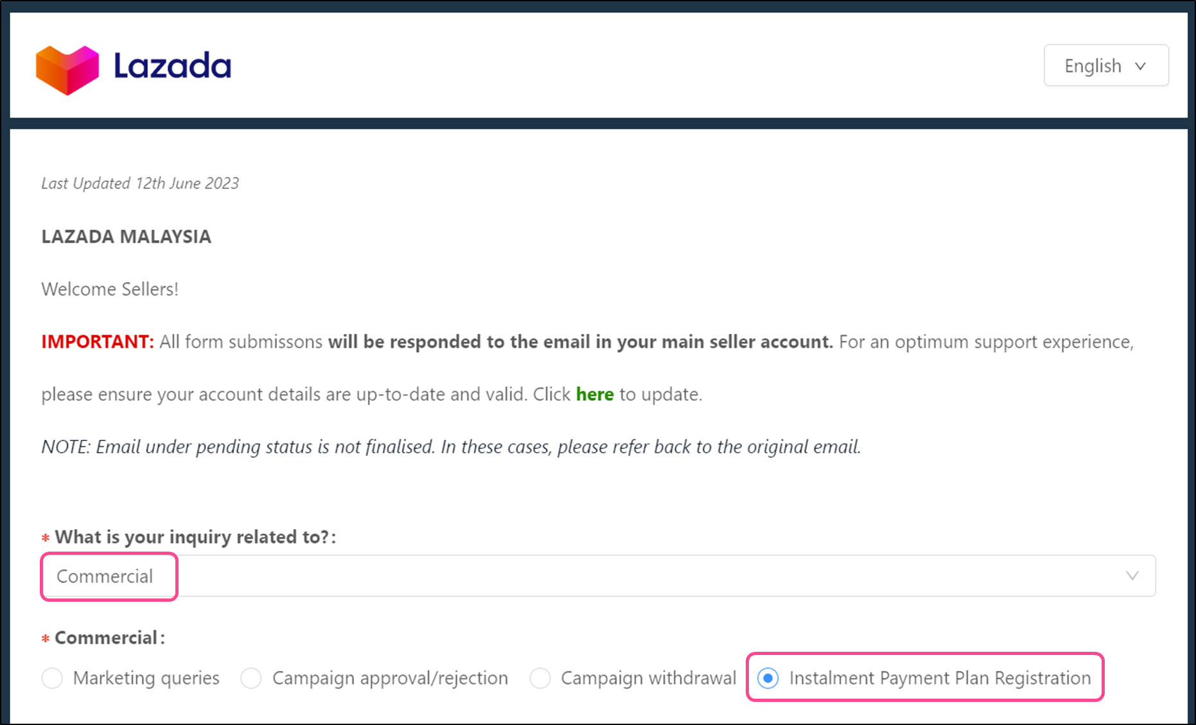Image resolution: width=1196 pixels, height=725 pixels.
Task: Click the English label in the selector
Action: coord(1092,65)
